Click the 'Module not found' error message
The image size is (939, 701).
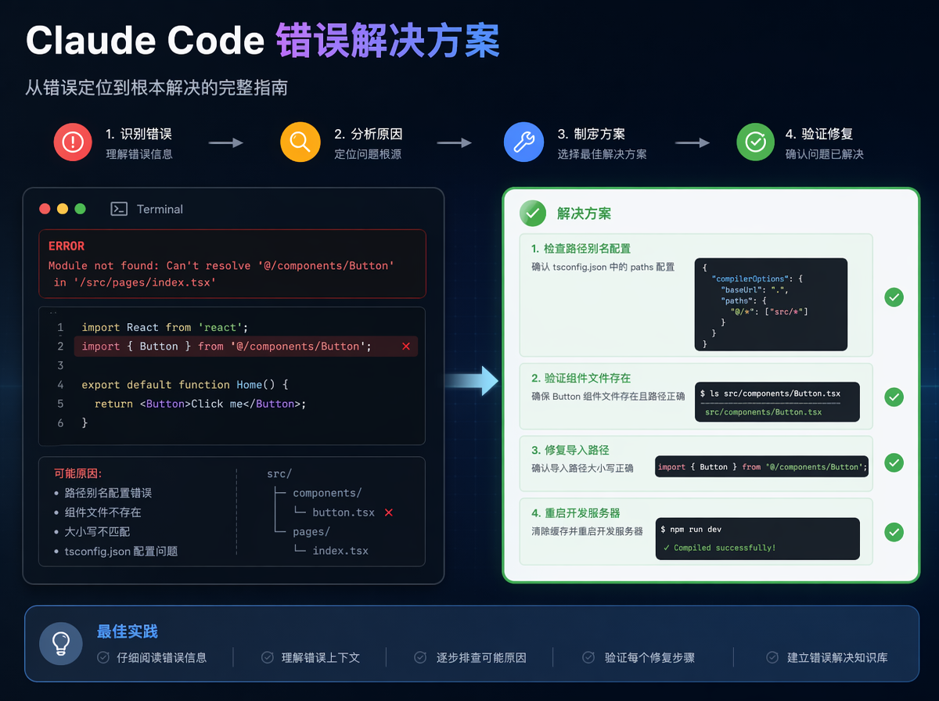point(221,274)
